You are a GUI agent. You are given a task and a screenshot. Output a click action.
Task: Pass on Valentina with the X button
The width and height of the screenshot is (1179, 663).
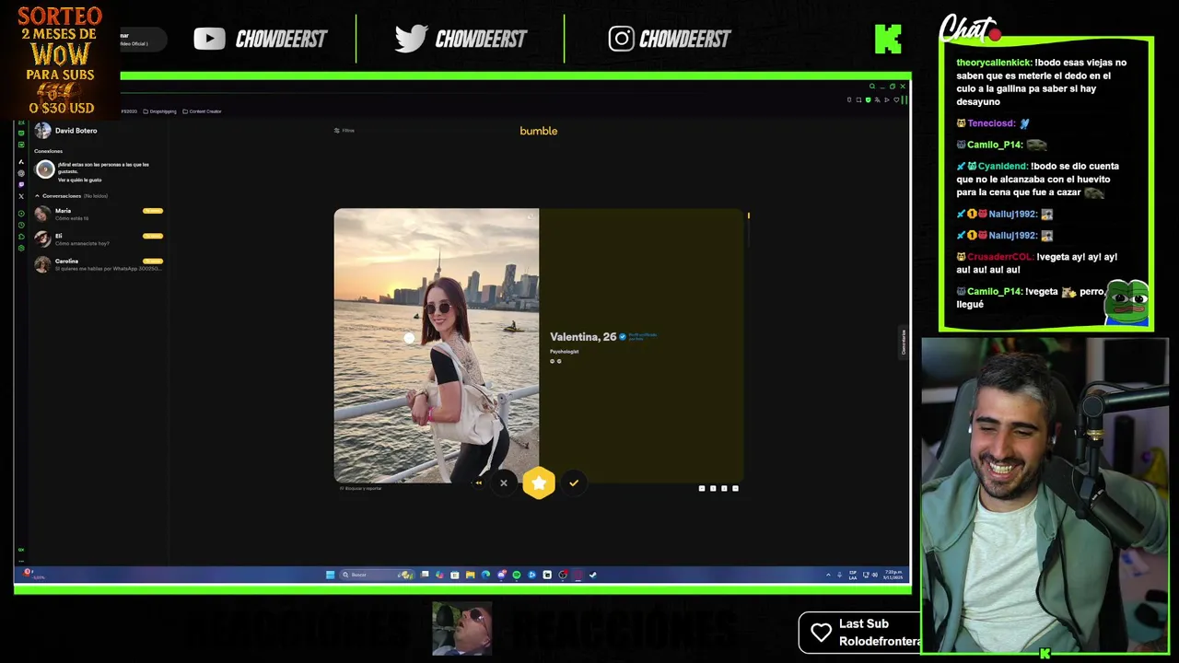[504, 483]
